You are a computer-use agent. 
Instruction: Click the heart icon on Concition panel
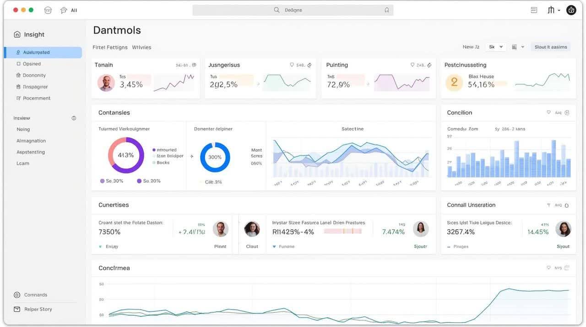coord(548,113)
